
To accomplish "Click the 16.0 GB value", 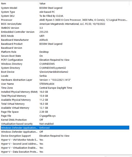I will (44, 92).
